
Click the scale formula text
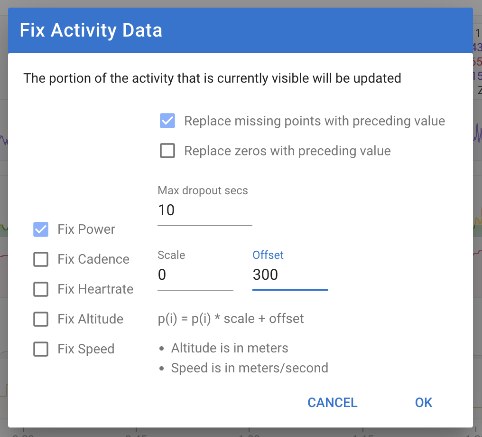coord(231,318)
